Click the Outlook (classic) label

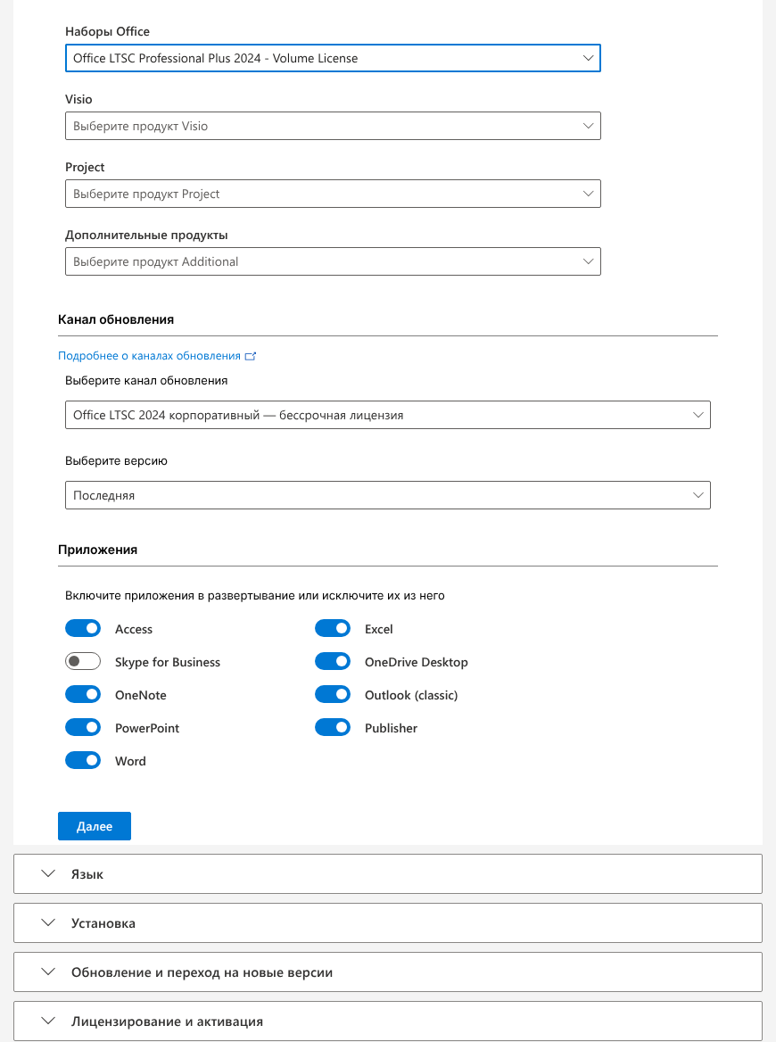point(411,695)
